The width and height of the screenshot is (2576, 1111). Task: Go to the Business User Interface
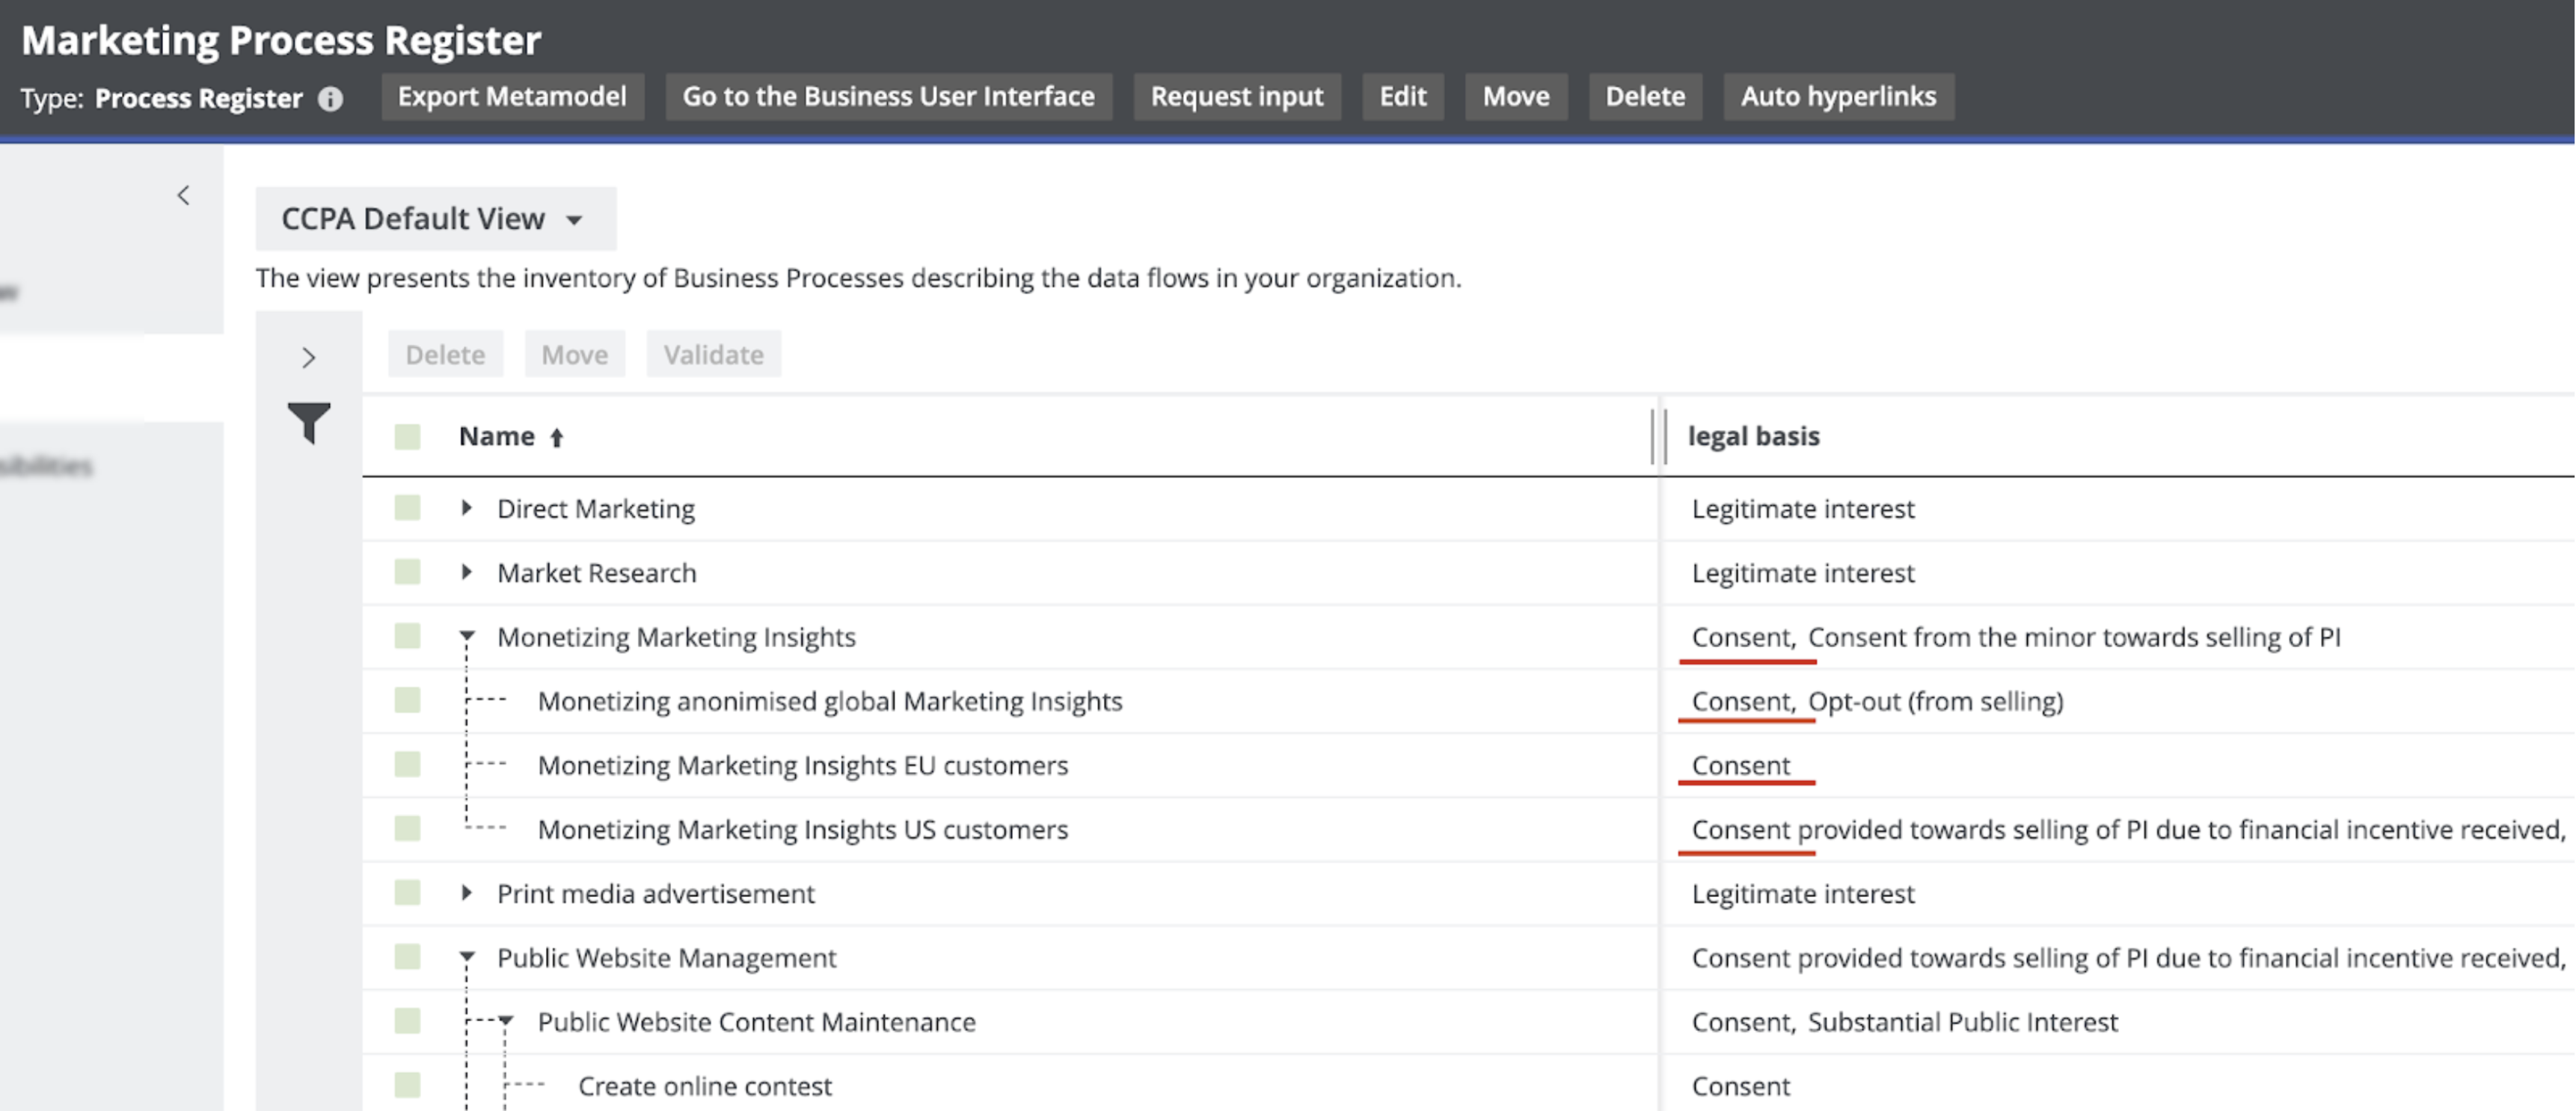coord(888,96)
